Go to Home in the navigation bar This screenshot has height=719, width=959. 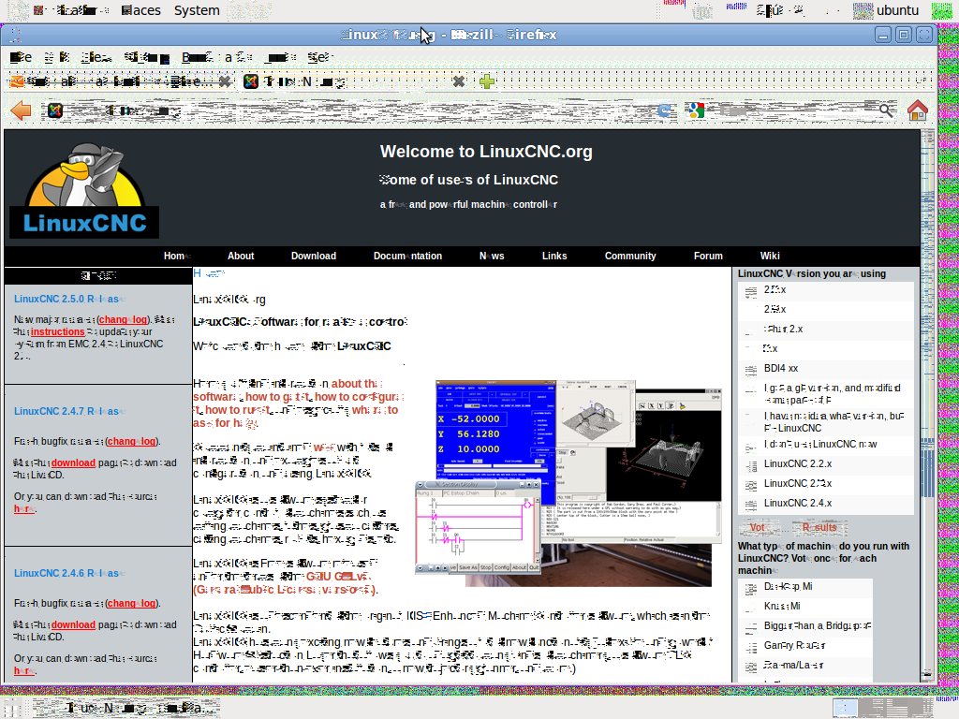tap(177, 257)
